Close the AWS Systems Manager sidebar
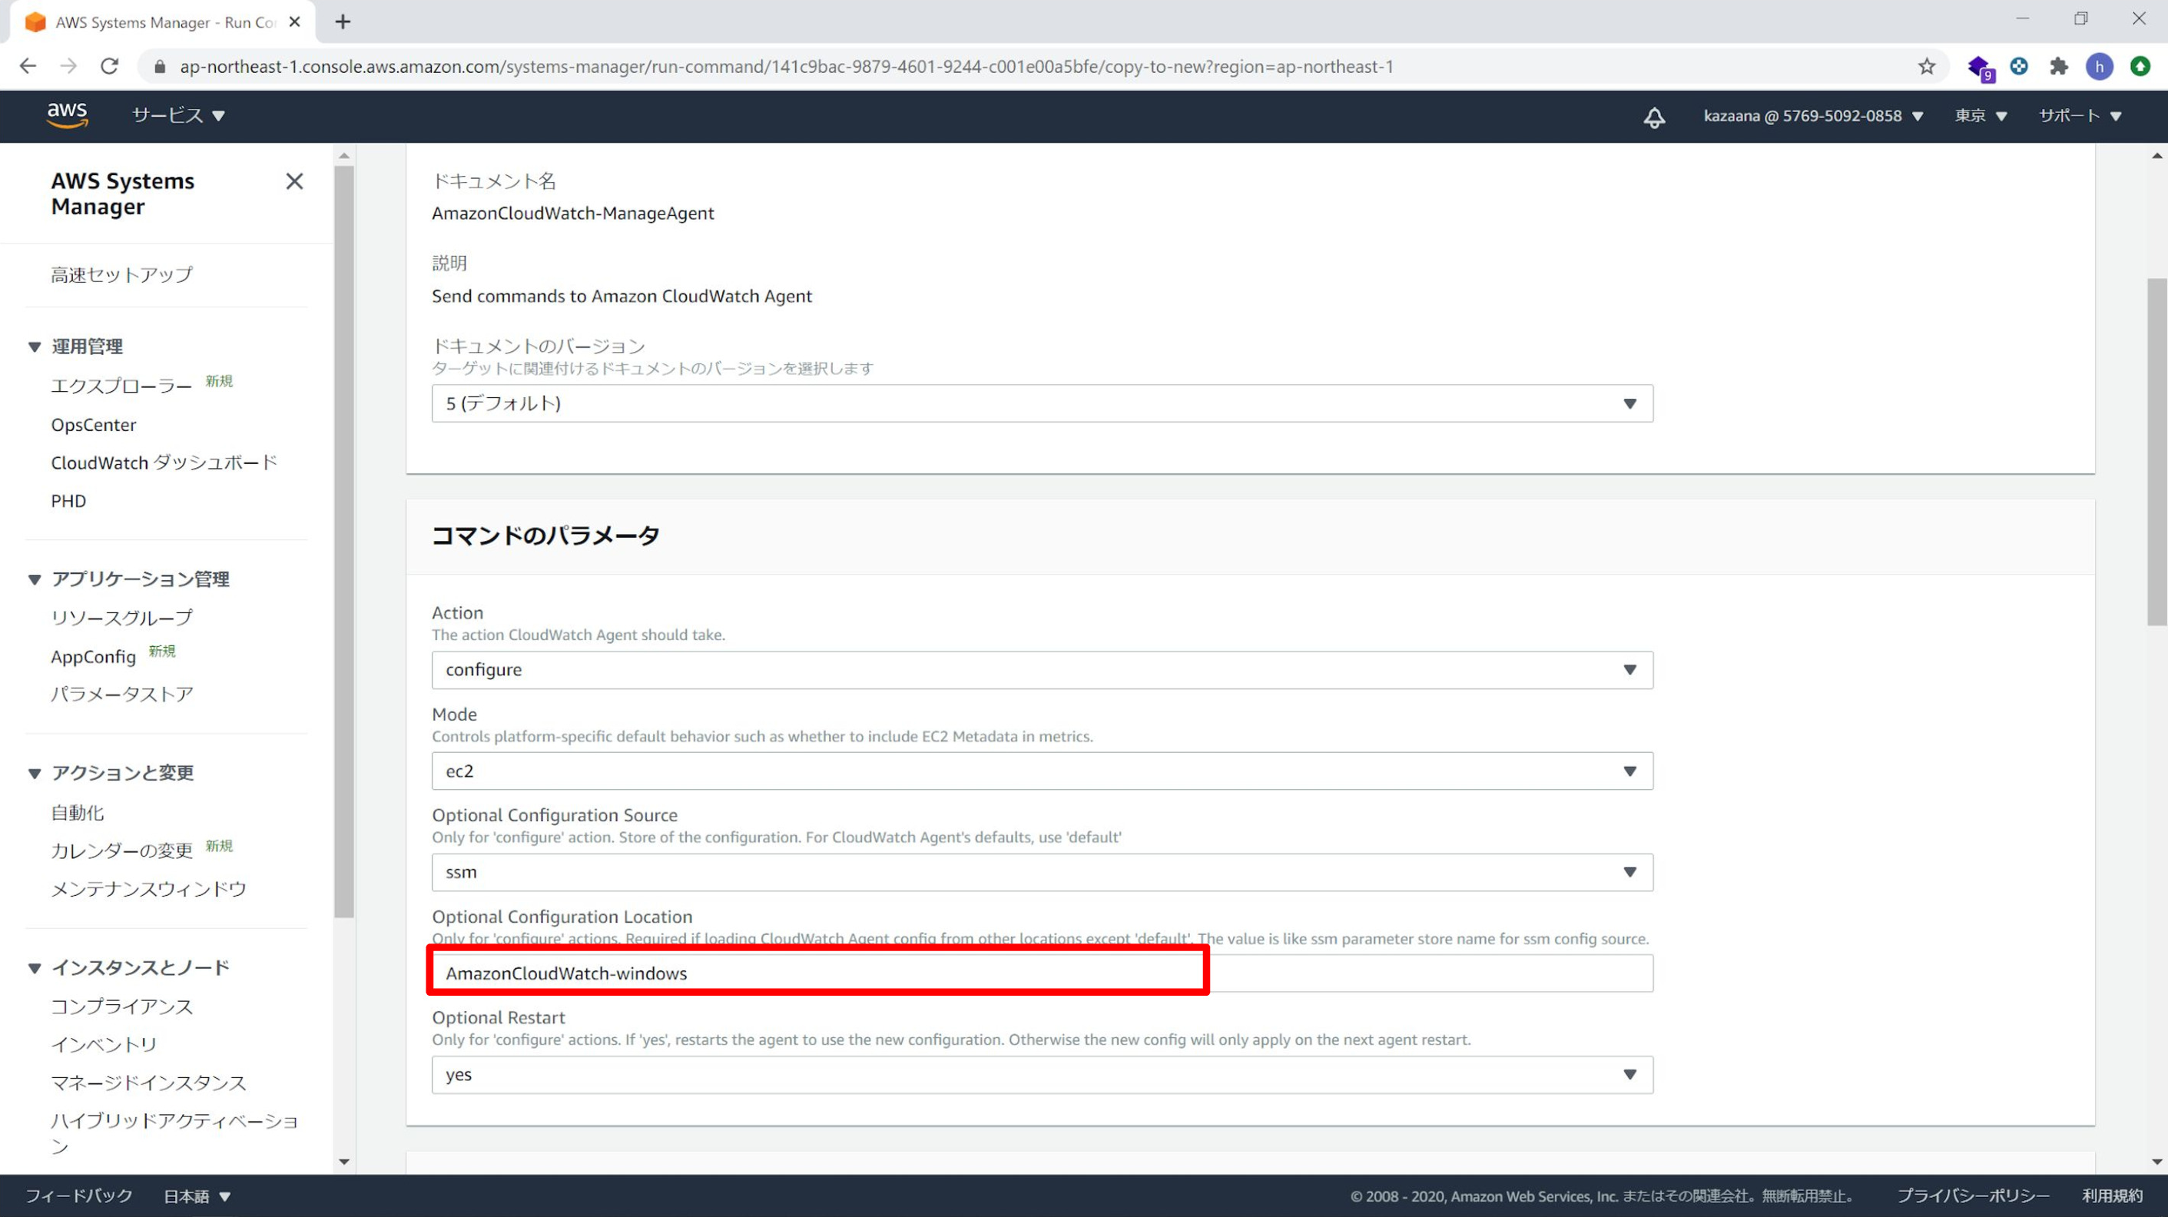 [x=294, y=182]
